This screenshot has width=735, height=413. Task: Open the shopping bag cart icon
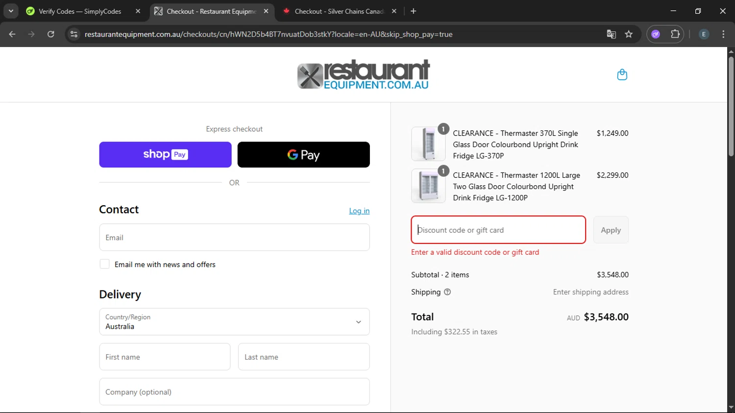pyautogui.click(x=622, y=74)
